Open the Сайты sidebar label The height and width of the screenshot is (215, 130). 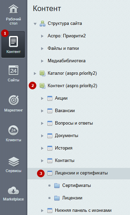click(x=13, y=80)
